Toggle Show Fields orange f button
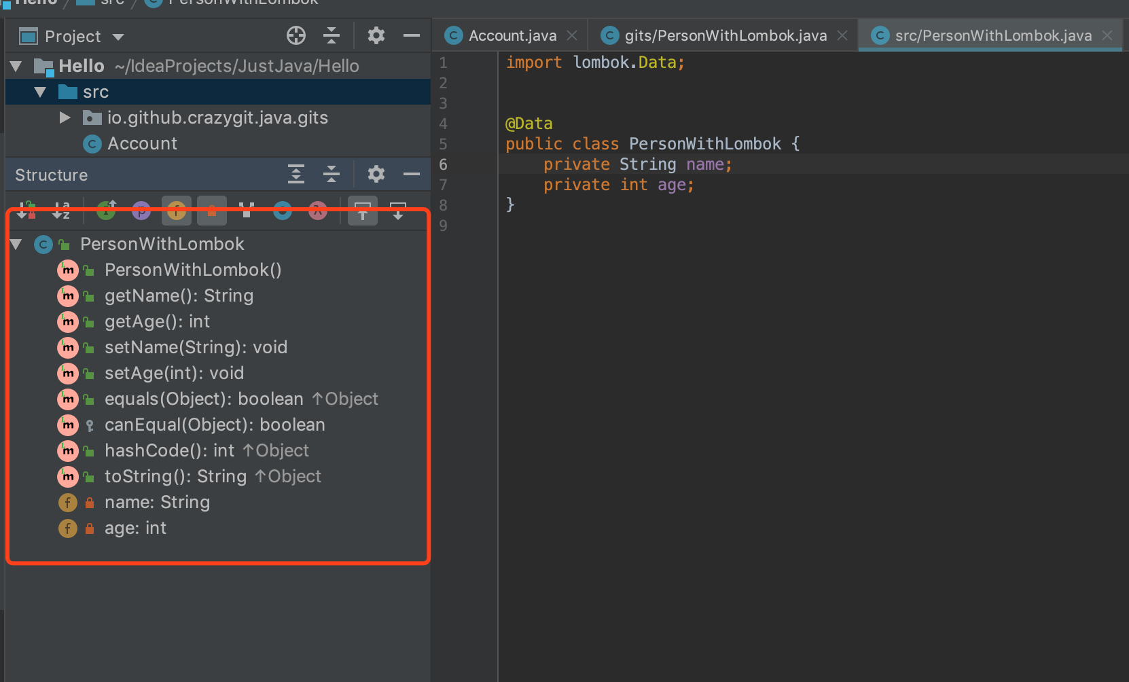Screen dimensions: 1129x682 coord(177,211)
